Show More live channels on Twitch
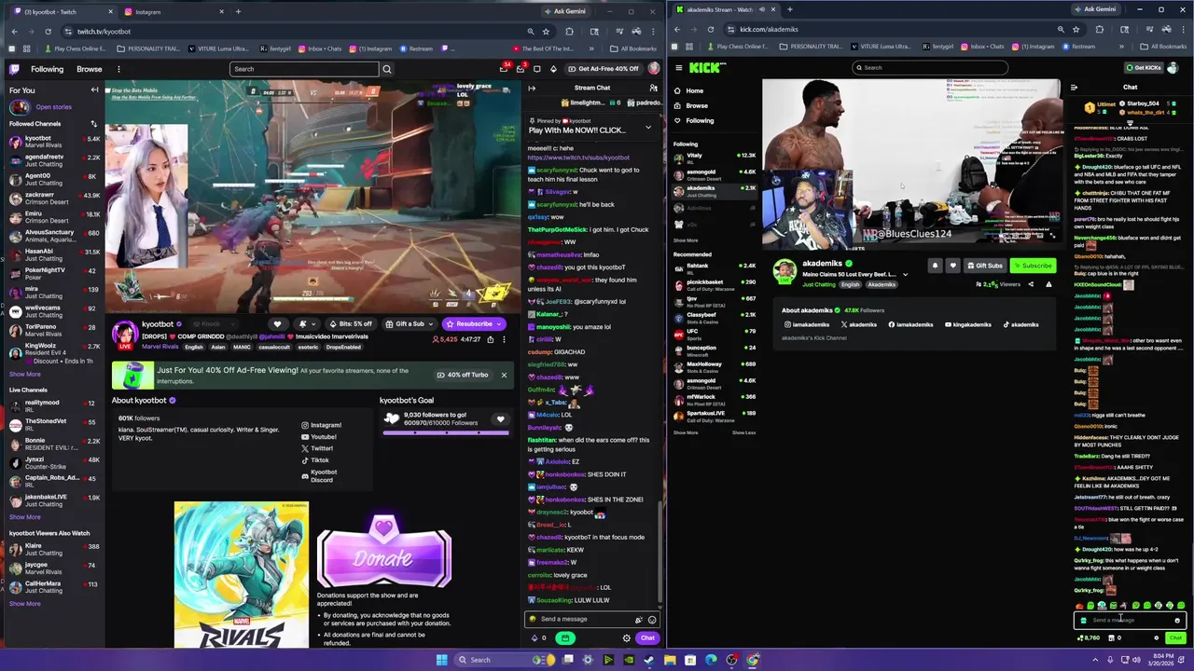The width and height of the screenshot is (1194, 671). click(25, 517)
